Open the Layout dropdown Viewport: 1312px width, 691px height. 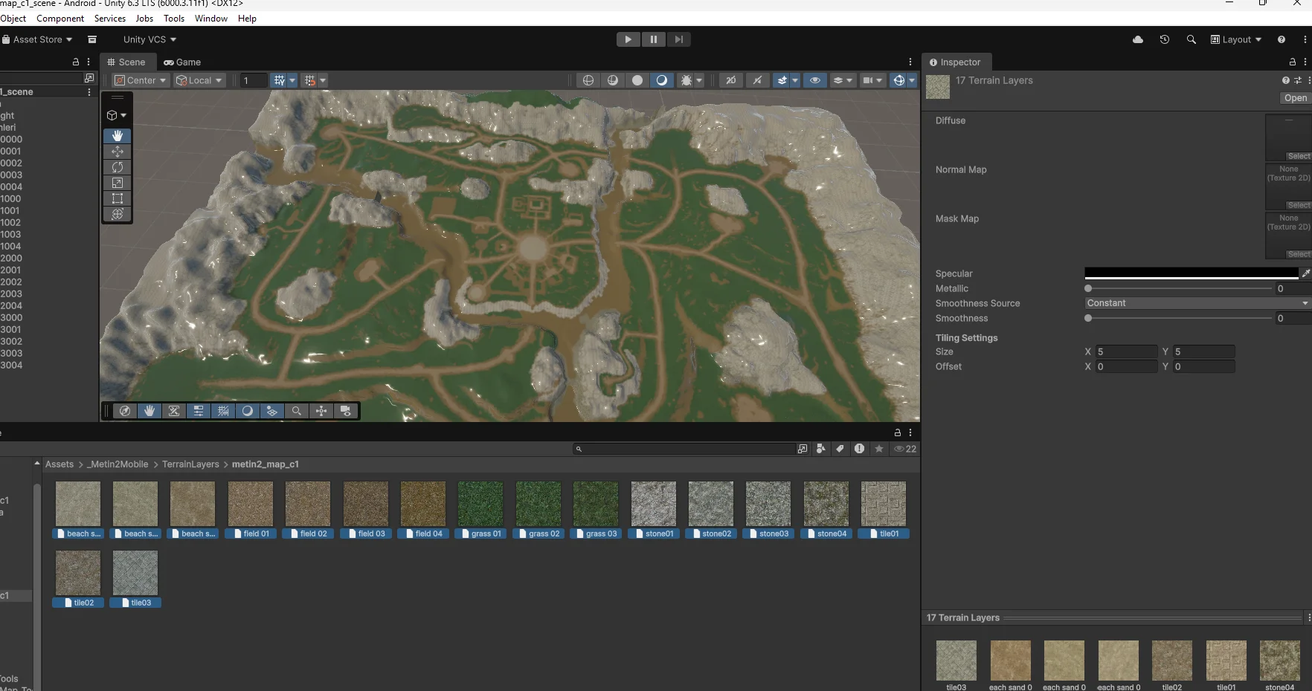(x=1236, y=39)
